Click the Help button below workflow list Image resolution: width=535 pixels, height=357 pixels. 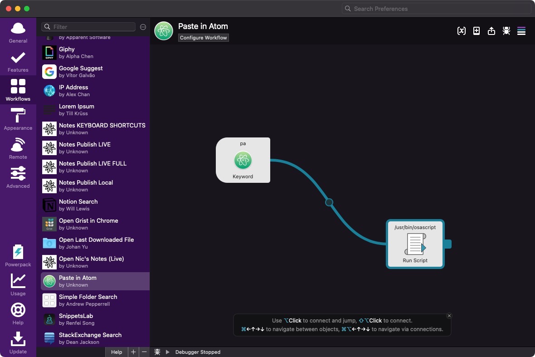[117, 352]
